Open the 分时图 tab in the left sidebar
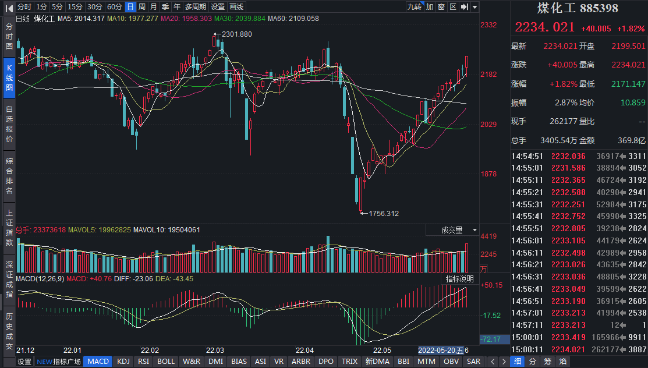648x368 pixels. (x=9, y=37)
